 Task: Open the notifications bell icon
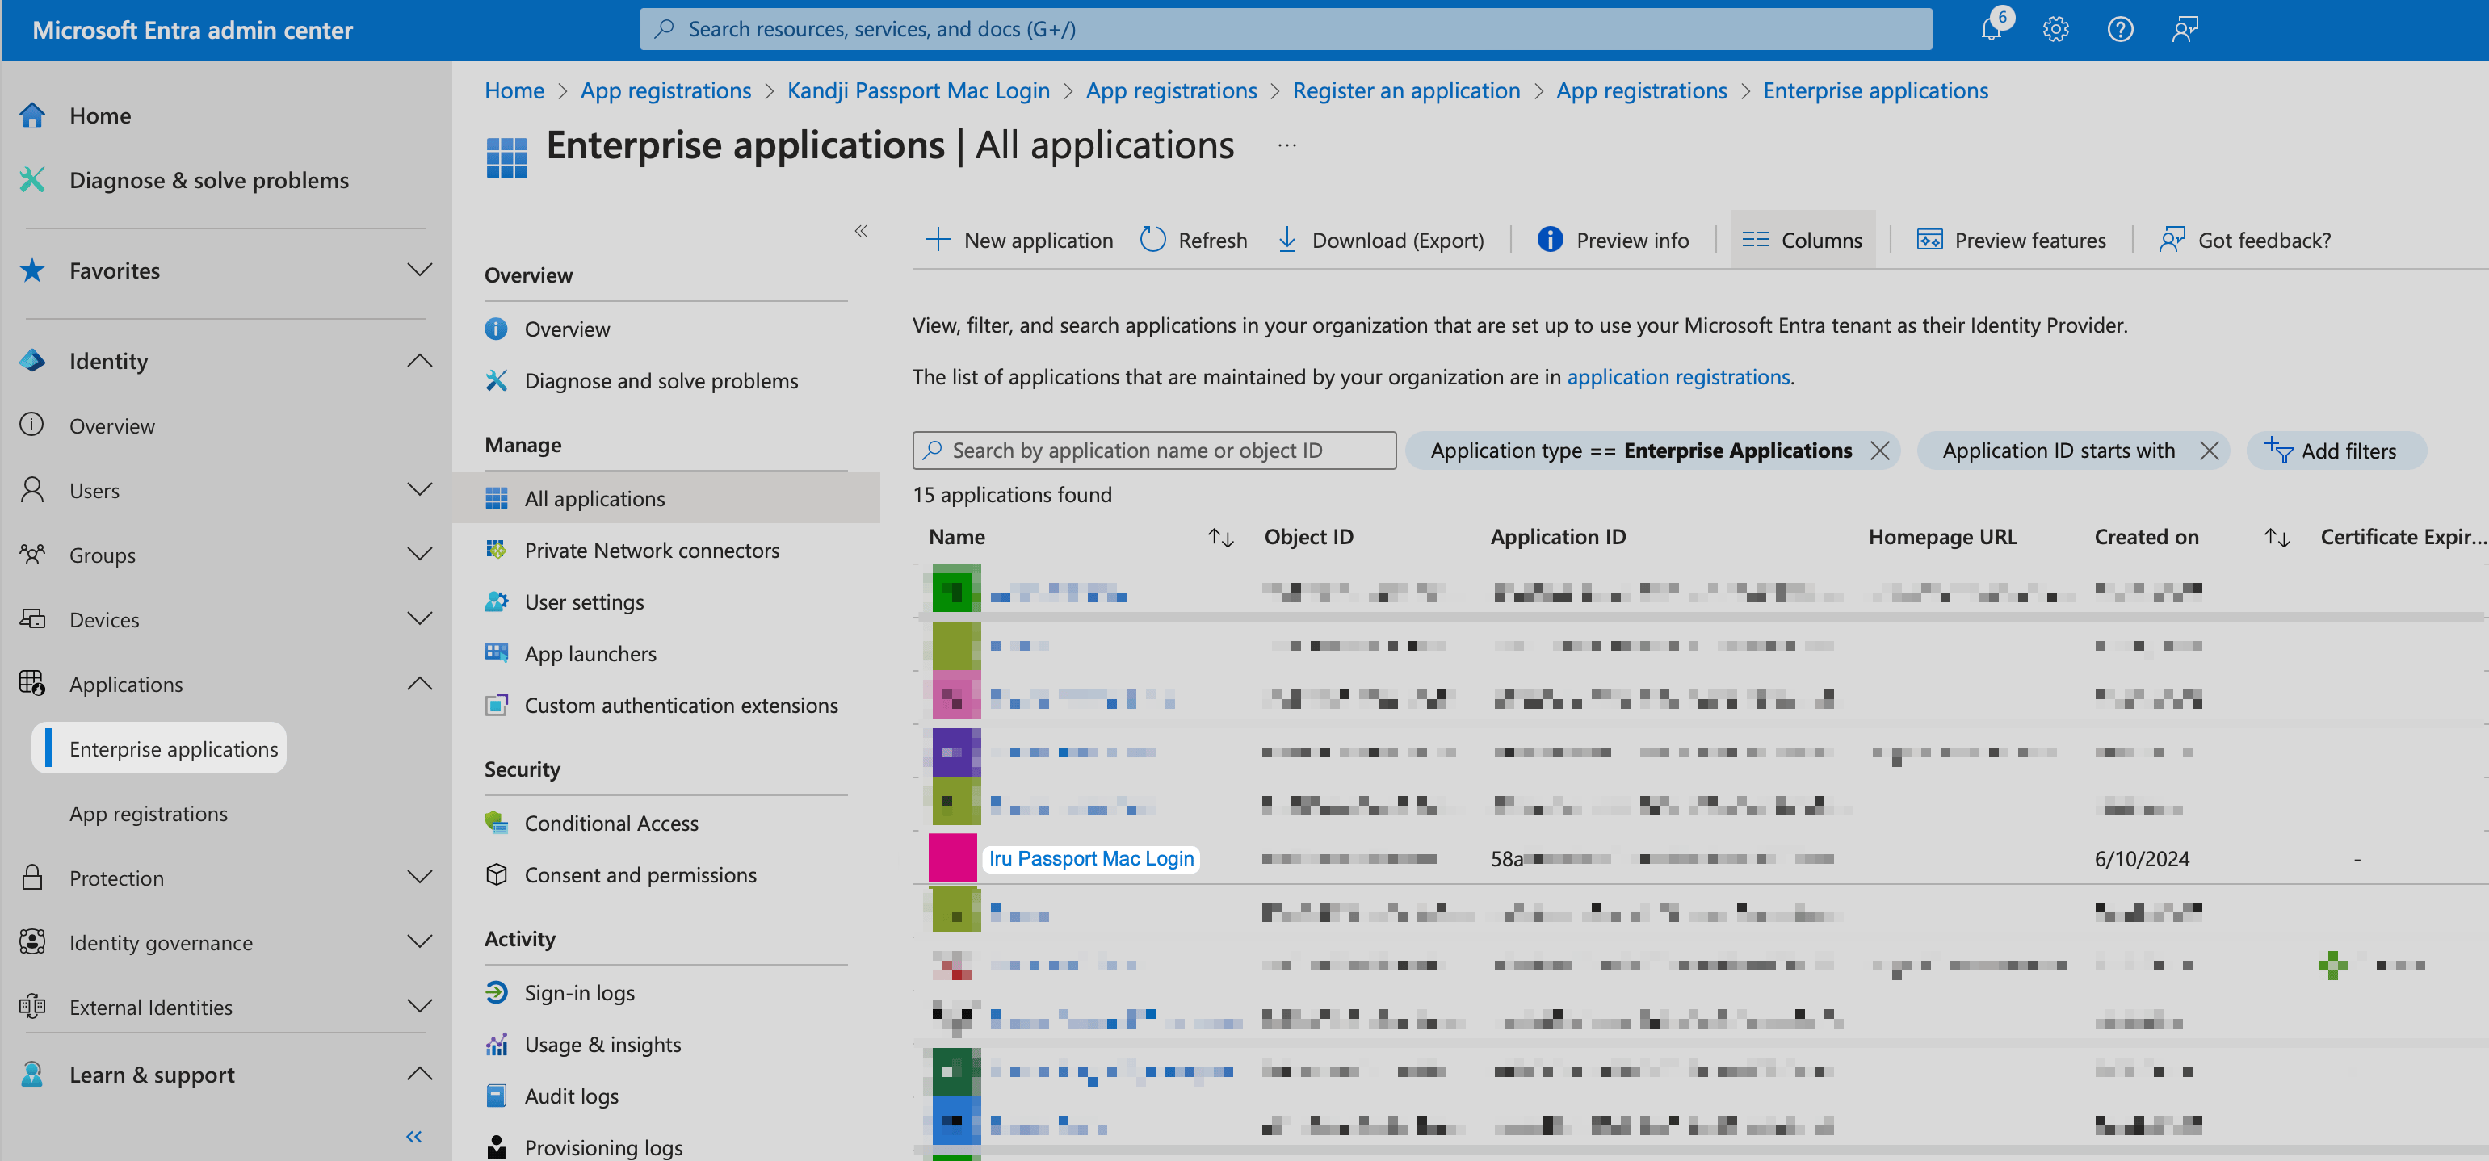pos(1991,29)
